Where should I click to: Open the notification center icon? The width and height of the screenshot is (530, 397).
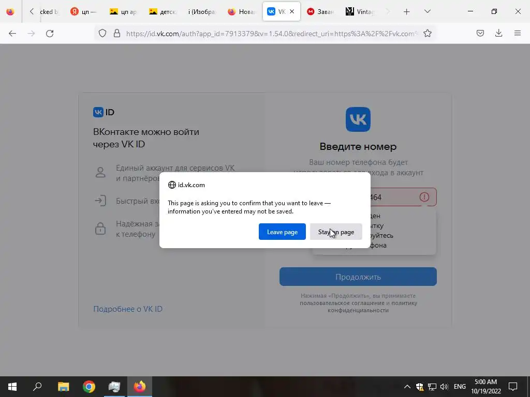pyautogui.click(x=513, y=387)
